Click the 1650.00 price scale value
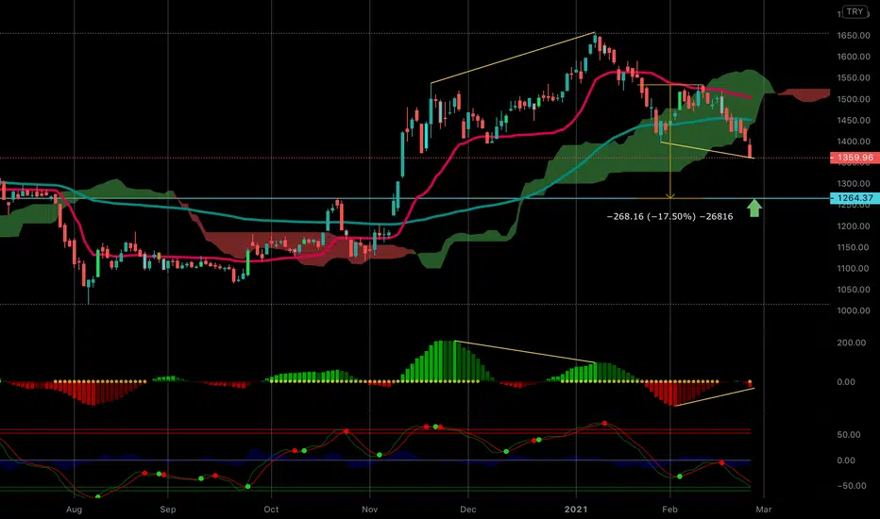The image size is (880, 519). click(854, 35)
